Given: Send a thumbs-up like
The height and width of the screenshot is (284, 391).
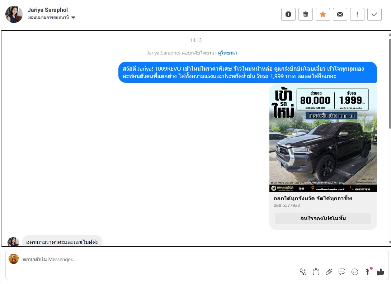Looking at the screenshot, I should (381, 272).
